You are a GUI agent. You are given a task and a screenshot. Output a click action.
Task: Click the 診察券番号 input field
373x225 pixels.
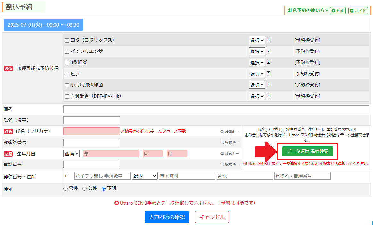pyautogui.click(x=92, y=142)
